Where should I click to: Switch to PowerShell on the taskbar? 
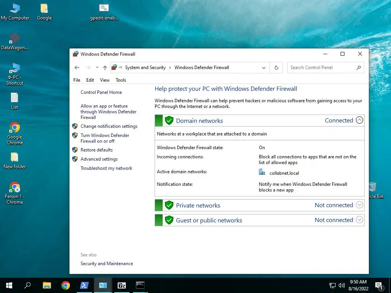[x=84, y=285]
